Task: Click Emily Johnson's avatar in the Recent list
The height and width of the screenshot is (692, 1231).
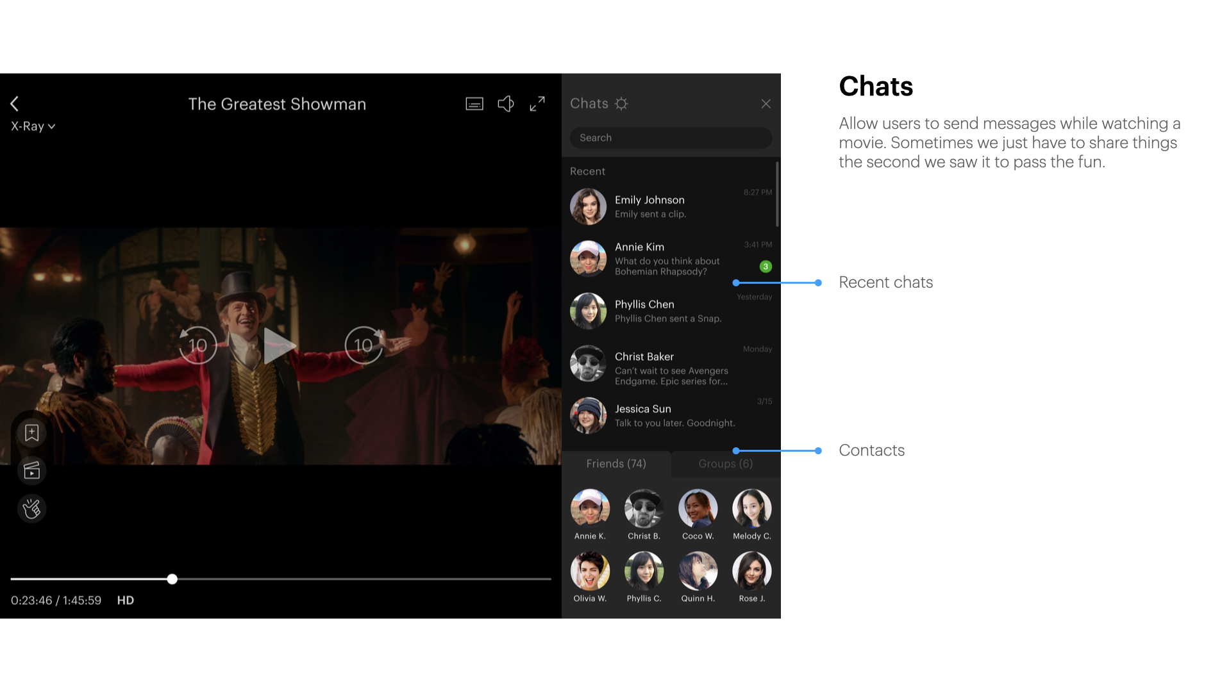Action: [588, 206]
